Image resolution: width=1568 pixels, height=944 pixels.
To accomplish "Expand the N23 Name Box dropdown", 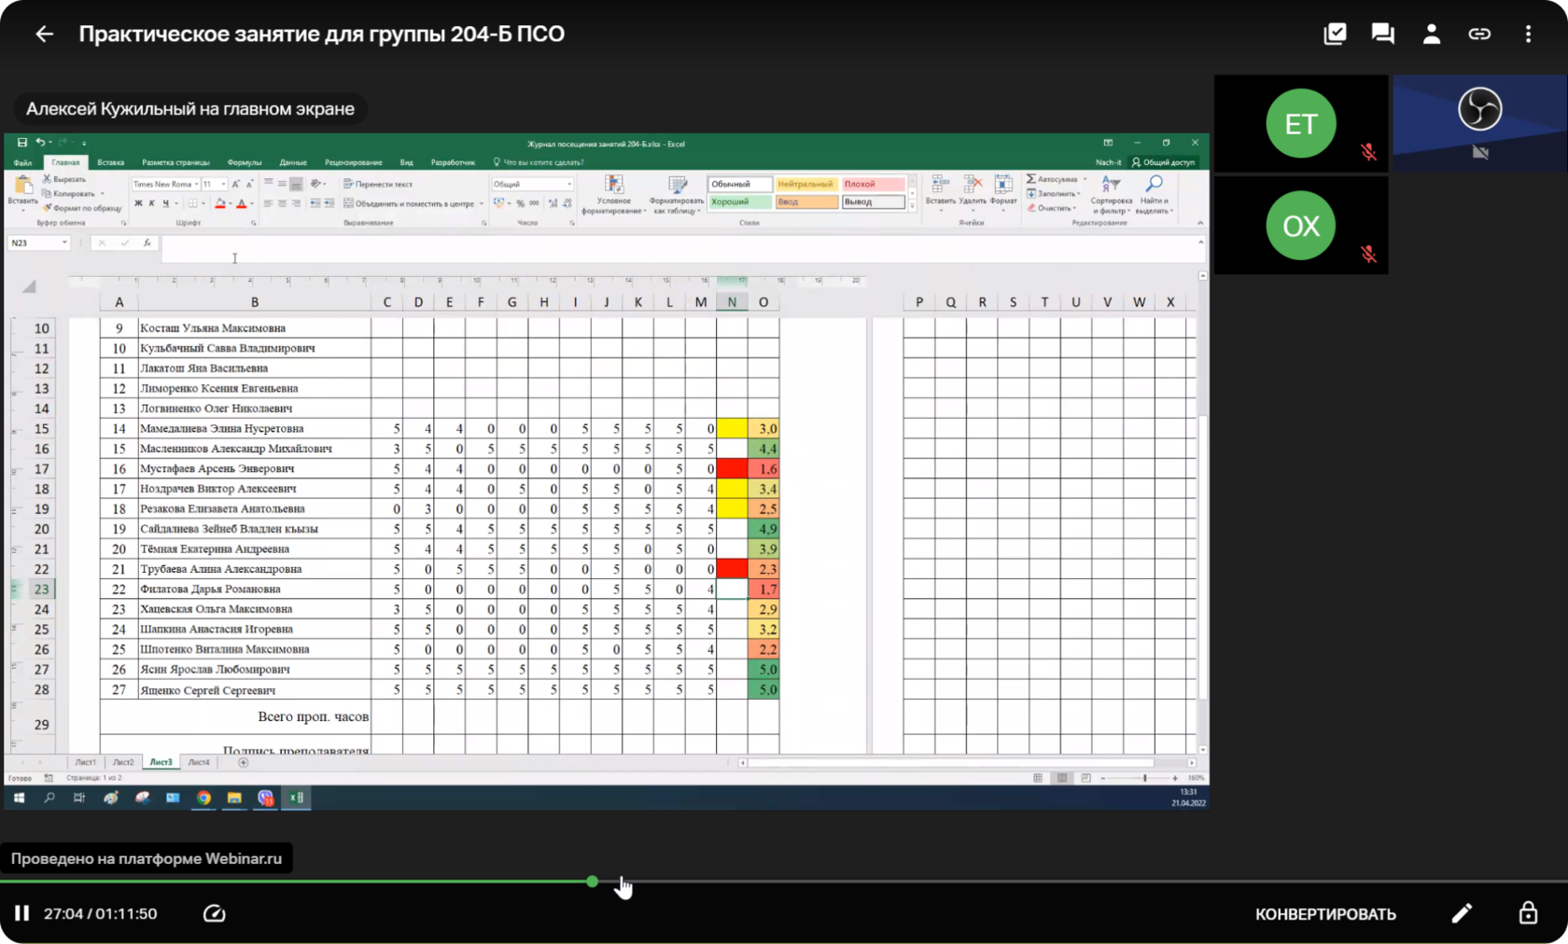I will pos(64,243).
